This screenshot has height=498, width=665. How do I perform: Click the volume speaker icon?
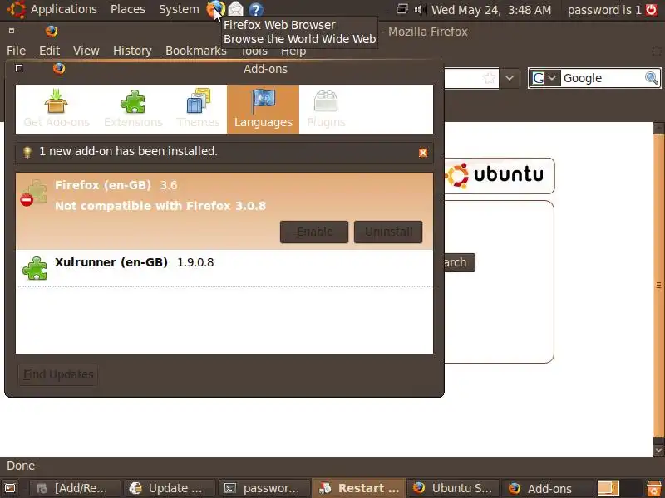coord(420,9)
